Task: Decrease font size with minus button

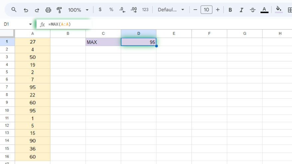Action: 195,10
